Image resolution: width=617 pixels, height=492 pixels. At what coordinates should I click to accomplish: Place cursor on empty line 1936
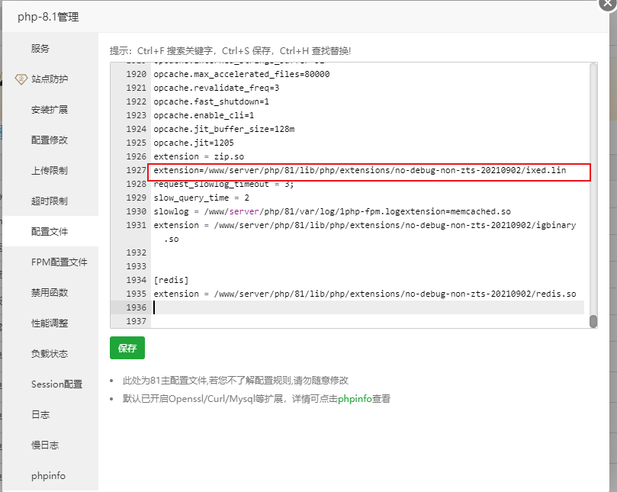(366, 307)
